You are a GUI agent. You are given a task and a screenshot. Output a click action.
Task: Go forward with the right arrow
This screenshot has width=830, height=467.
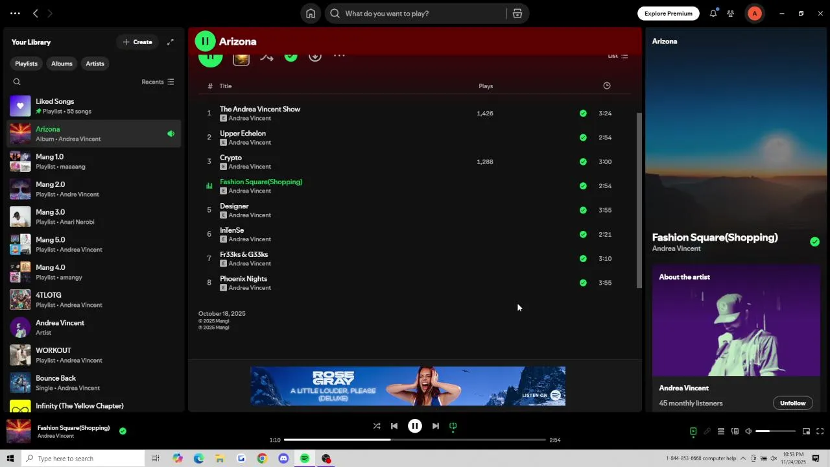pyautogui.click(x=50, y=13)
